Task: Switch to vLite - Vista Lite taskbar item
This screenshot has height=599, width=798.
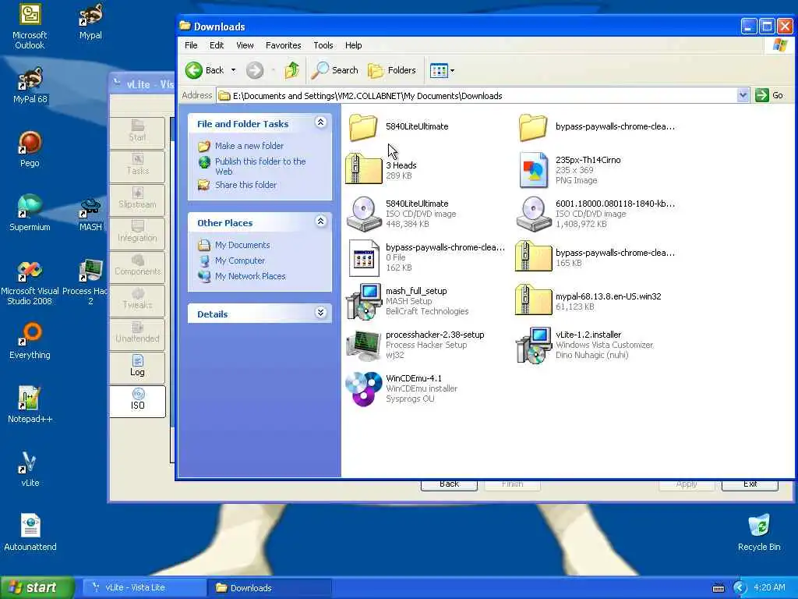Action: click(144, 587)
